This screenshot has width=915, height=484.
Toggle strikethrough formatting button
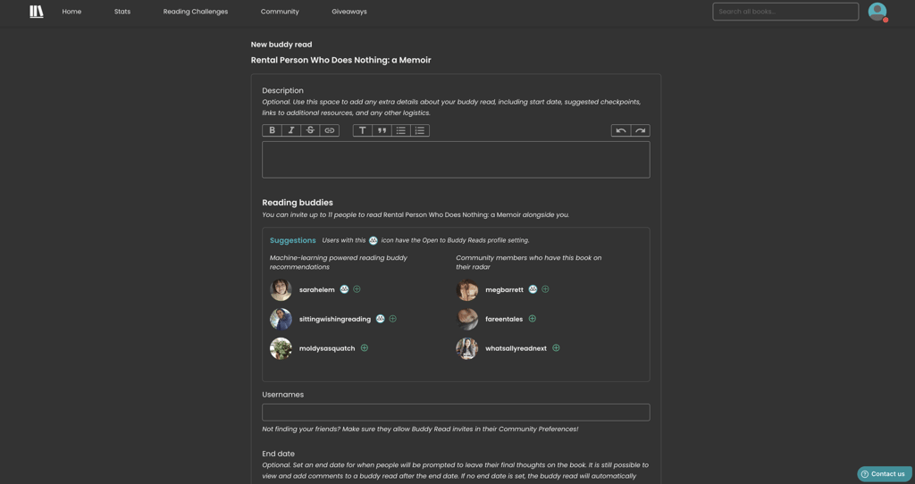click(310, 130)
